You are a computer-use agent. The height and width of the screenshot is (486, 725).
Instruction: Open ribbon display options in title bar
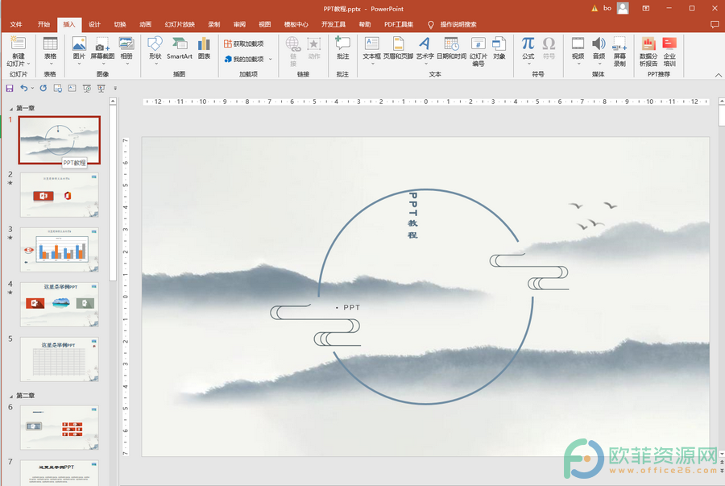[646, 8]
